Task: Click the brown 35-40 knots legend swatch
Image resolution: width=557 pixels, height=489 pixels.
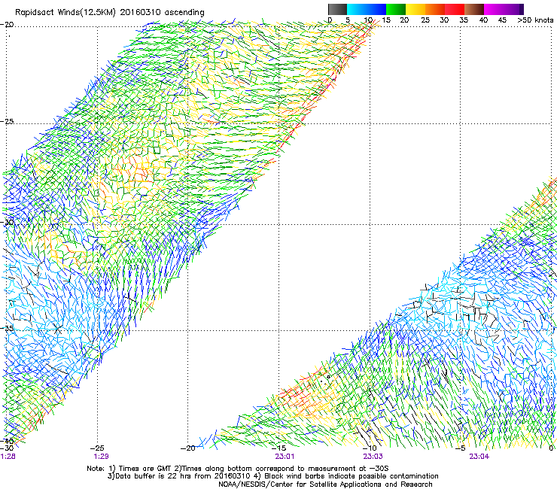Action: click(474, 9)
